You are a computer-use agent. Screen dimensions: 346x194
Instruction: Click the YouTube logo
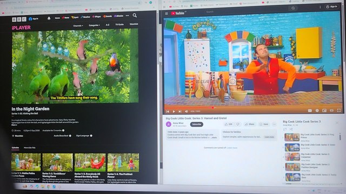pos(178,13)
